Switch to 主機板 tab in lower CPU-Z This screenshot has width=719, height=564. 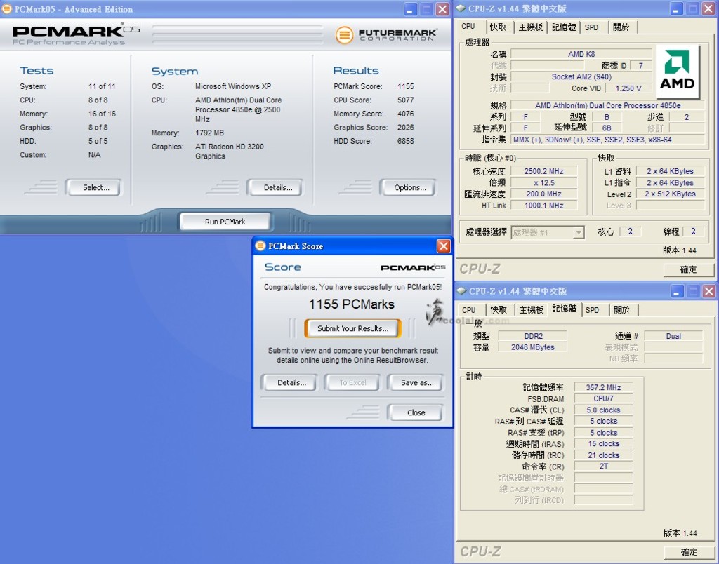click(532, 310)
